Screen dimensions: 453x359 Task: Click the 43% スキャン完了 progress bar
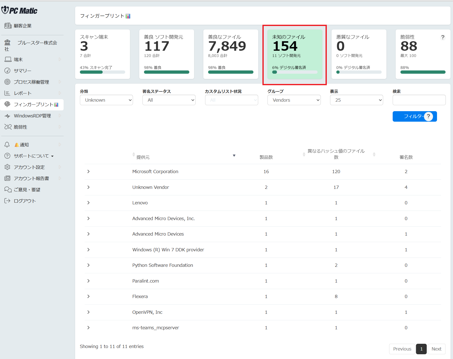pyautogui.click(x=102, y=72)
